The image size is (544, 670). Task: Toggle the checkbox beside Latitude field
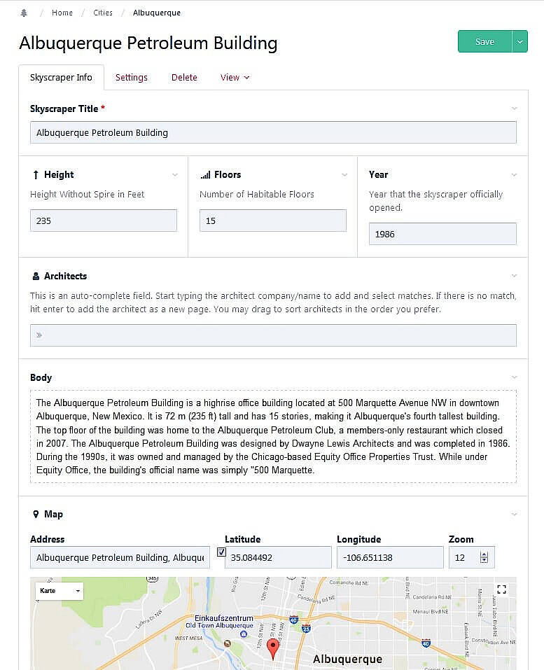pos(221,552)
